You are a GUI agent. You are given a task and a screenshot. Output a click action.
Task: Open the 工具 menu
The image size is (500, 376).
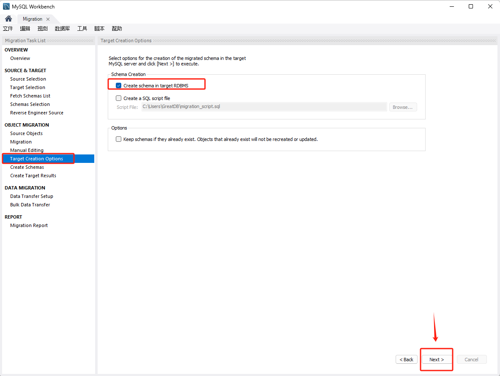pyautogui.click(x=82, y=29)
